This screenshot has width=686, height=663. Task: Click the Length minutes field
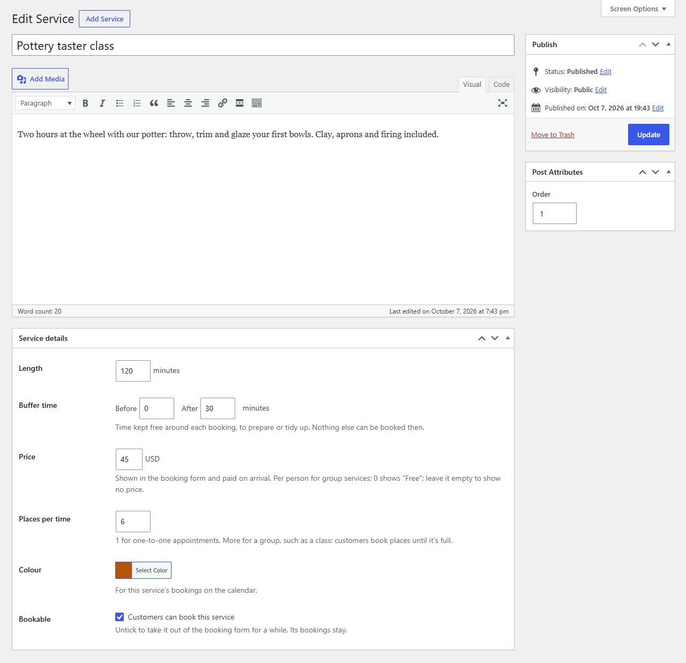pyautogui.click(x=133, y=371)
